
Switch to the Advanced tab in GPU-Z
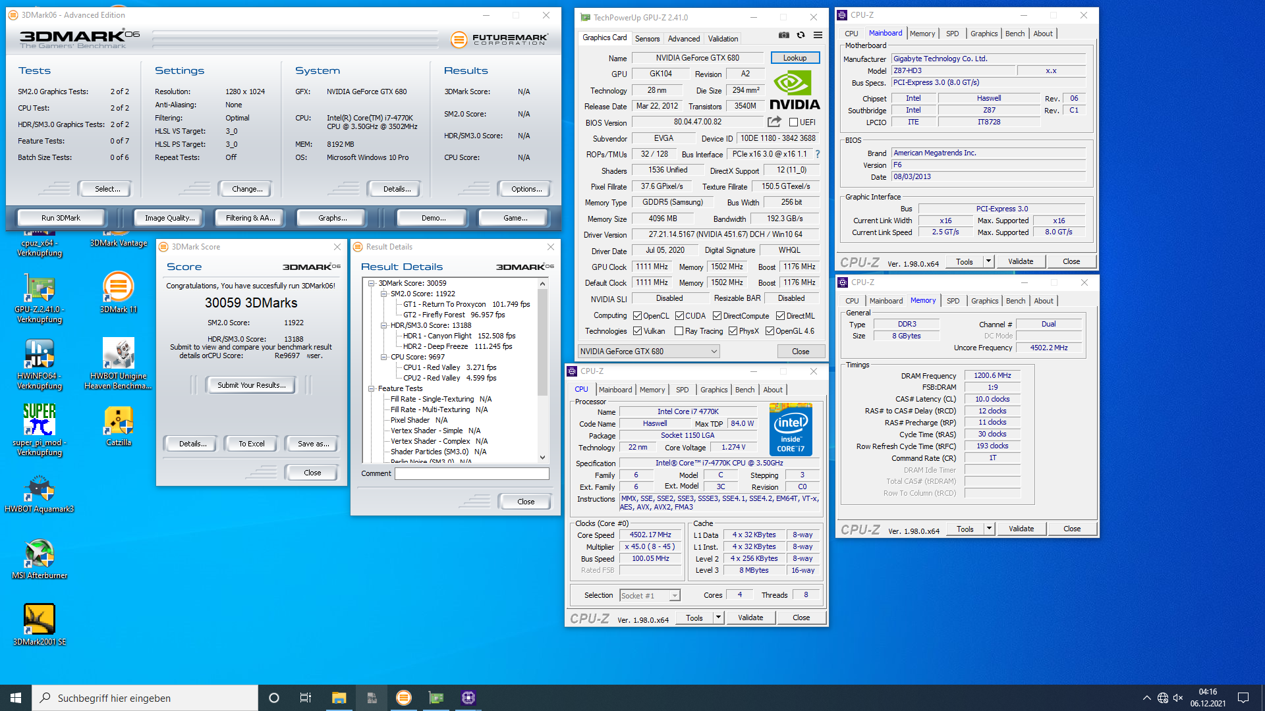(684, 39)
